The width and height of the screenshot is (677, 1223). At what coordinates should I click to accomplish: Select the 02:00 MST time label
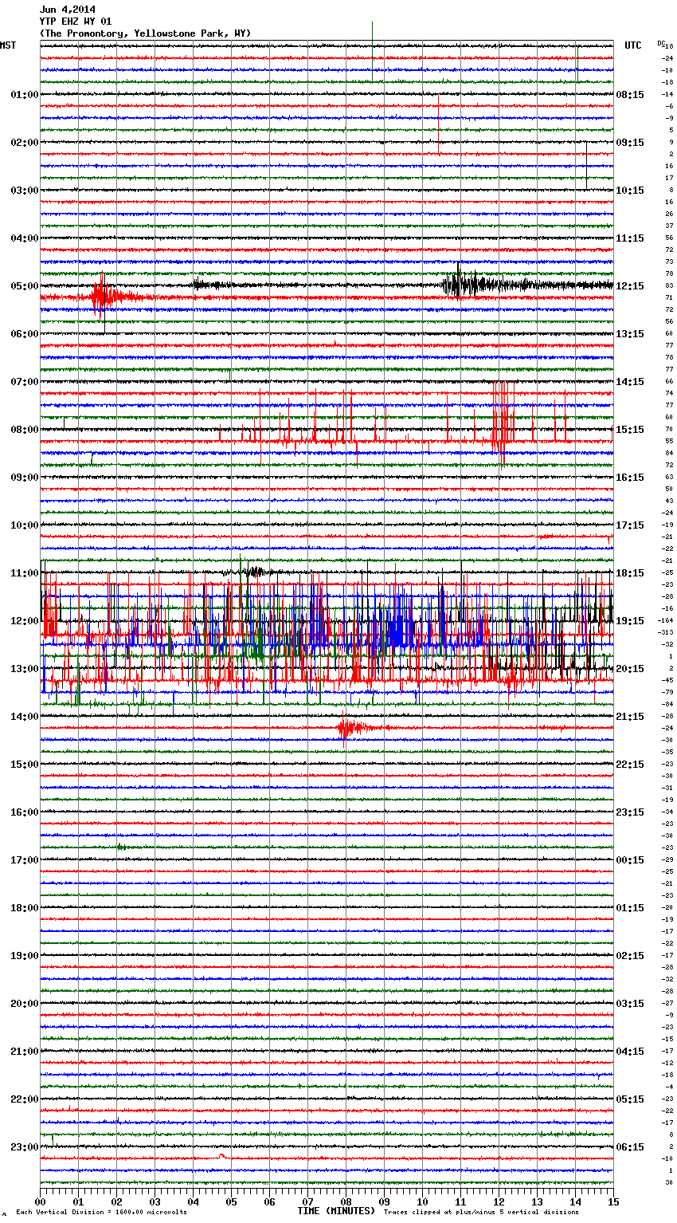(x=24, y=143)
